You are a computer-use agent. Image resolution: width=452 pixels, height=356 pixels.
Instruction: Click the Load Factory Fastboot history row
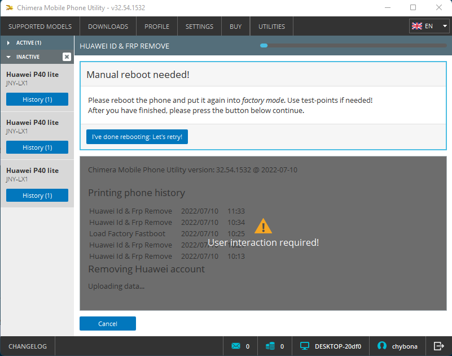[167, 233]
